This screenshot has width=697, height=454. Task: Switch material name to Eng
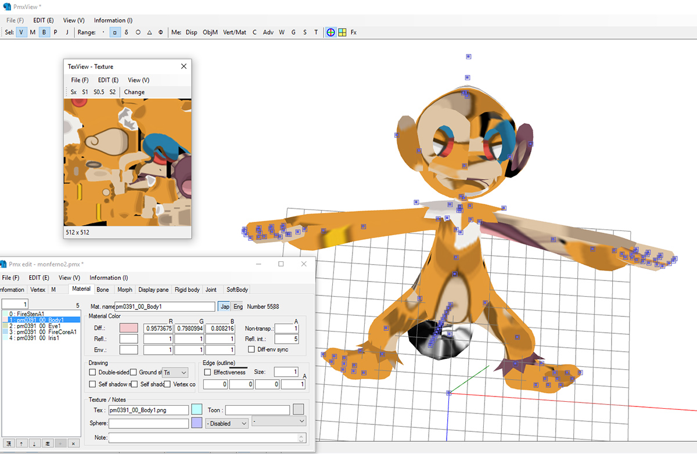click(238, 306)
